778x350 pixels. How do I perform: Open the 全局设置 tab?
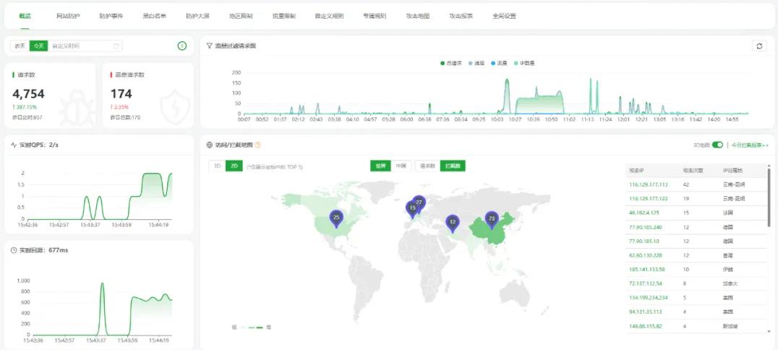[504, 16]
